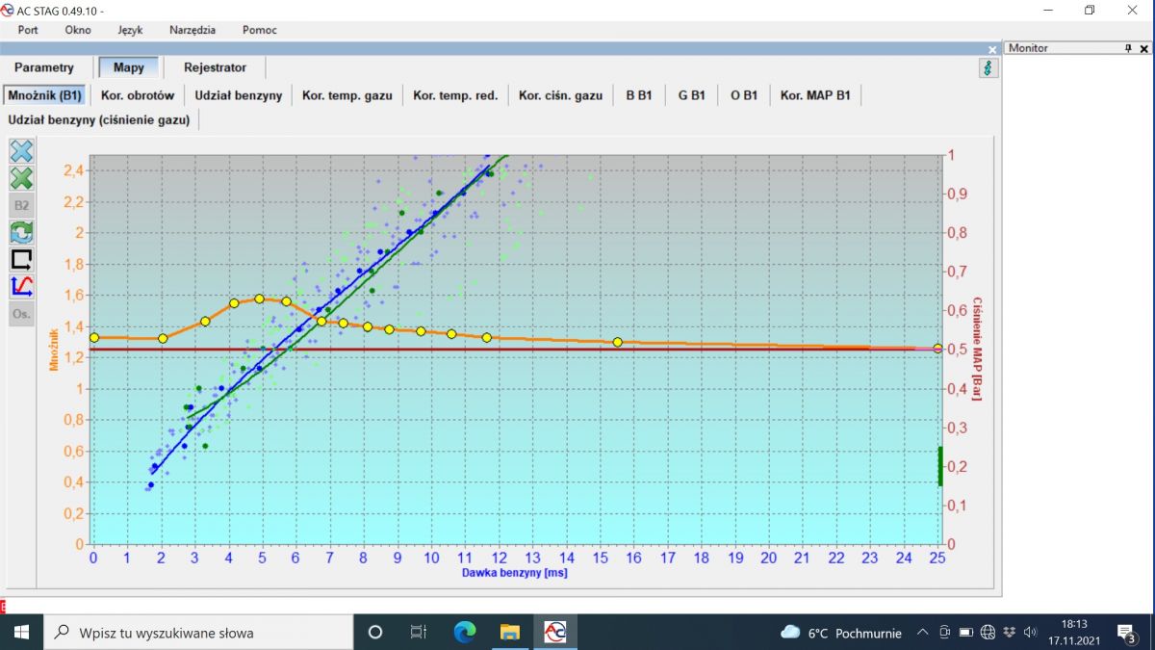Select yellow multiplier point at 25 ms

(x=937, y=348)
